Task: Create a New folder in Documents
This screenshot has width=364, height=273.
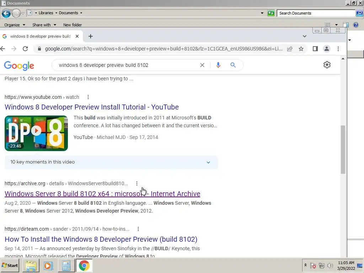Action: click(73, 25)
